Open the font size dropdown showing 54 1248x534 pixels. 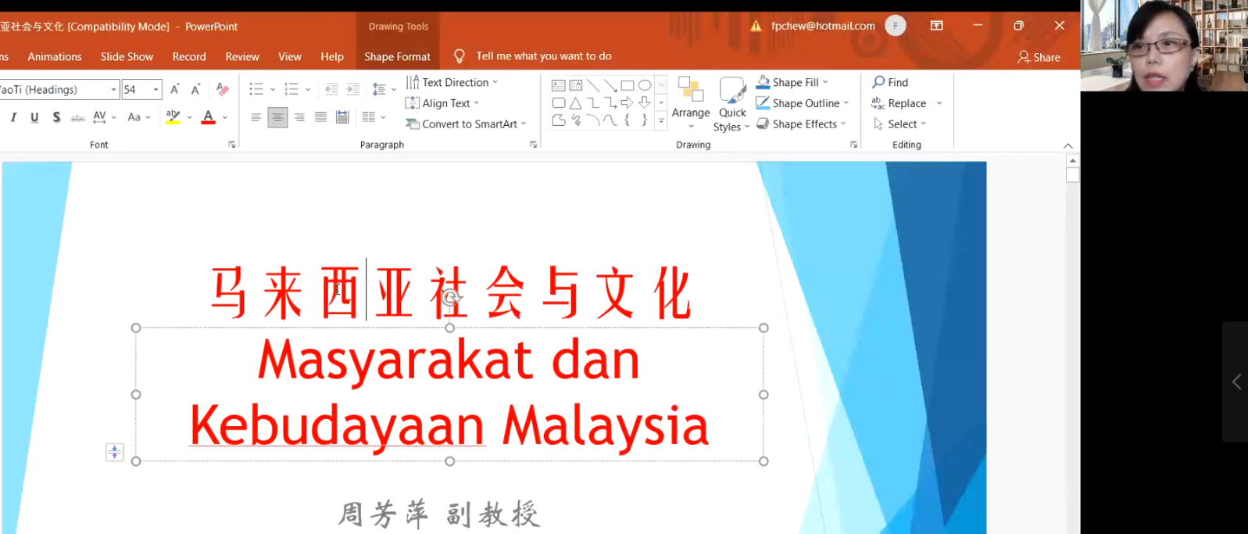point(156,89)
